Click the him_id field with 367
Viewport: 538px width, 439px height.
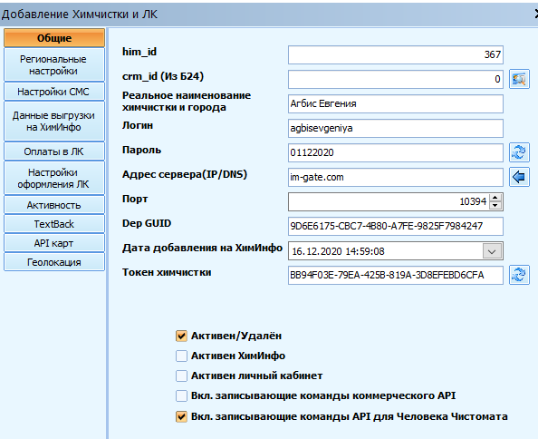click(x=396, y=54)
